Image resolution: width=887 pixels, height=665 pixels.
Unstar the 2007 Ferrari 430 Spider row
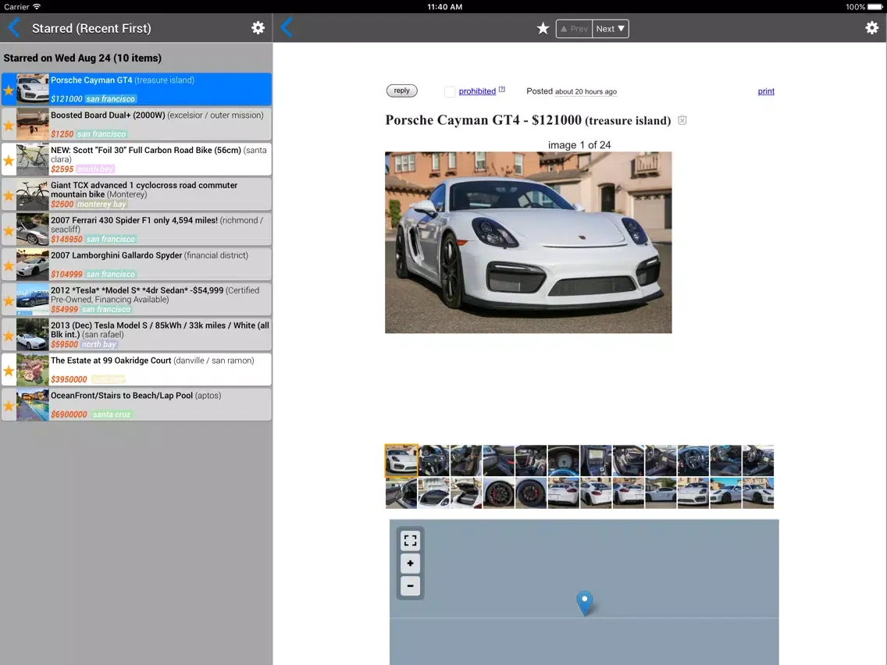click(x=9, y=231)
